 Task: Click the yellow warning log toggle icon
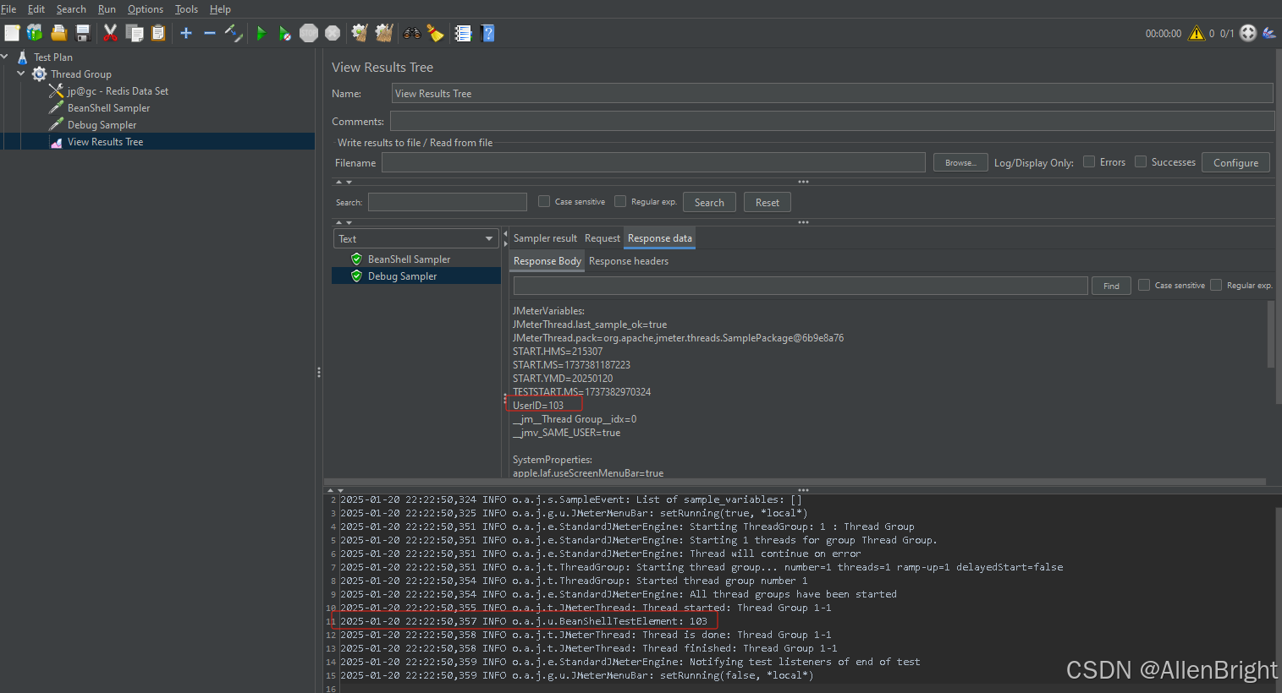[x=1196, y=33]
